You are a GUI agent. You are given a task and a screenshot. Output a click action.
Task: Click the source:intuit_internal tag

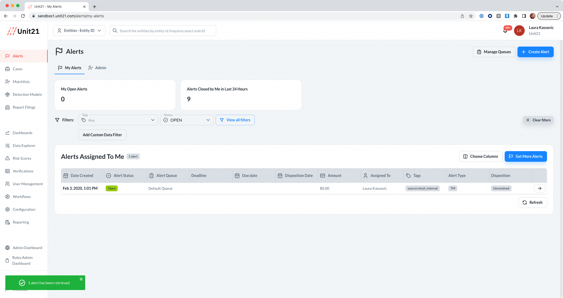[422, 188]
